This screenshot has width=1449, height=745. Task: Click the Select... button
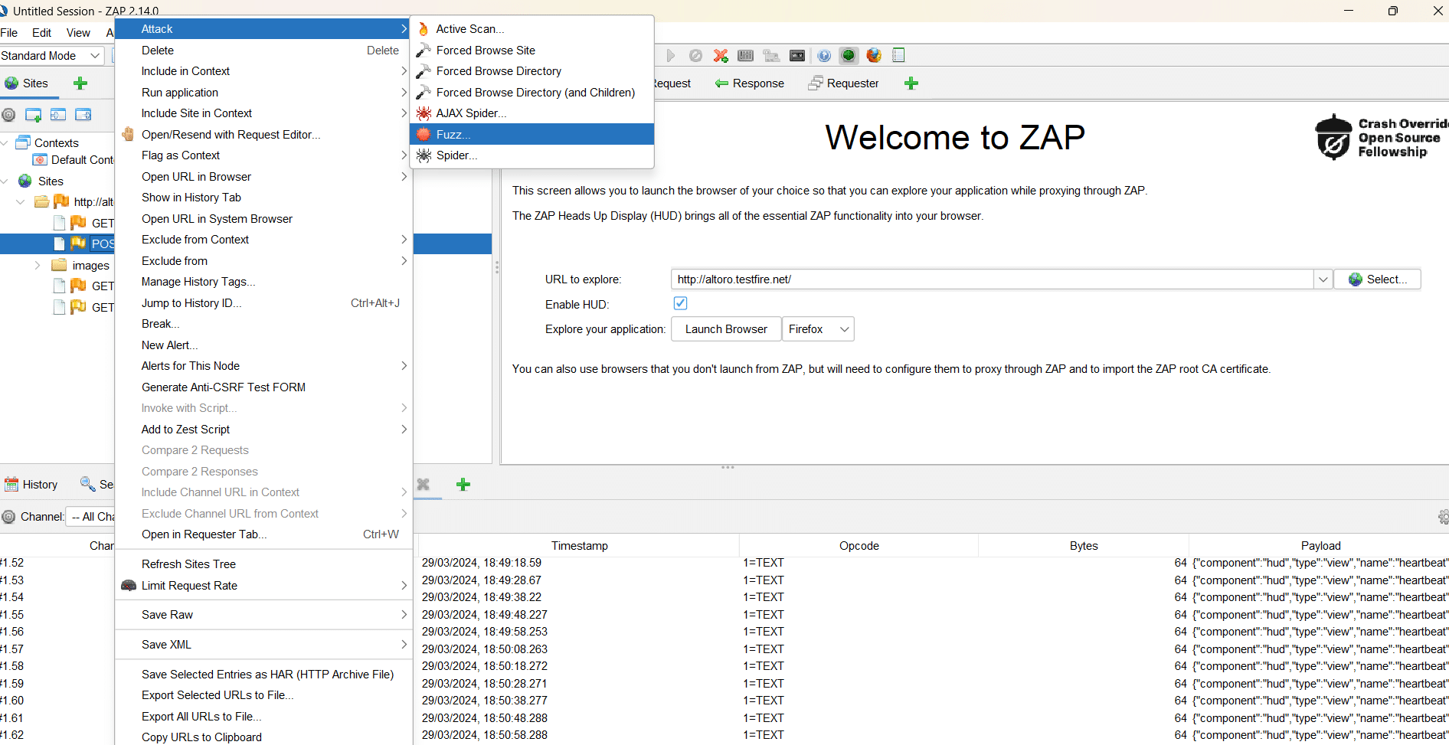[x=1378, y=279]
